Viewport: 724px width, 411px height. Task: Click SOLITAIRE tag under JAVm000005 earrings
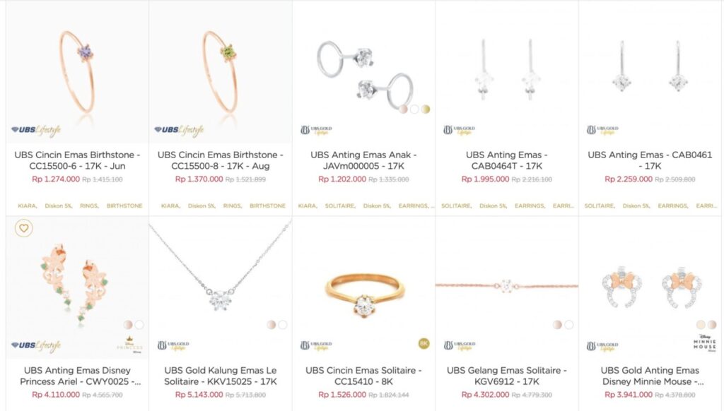pyautogui.click(x=340, y=205)
